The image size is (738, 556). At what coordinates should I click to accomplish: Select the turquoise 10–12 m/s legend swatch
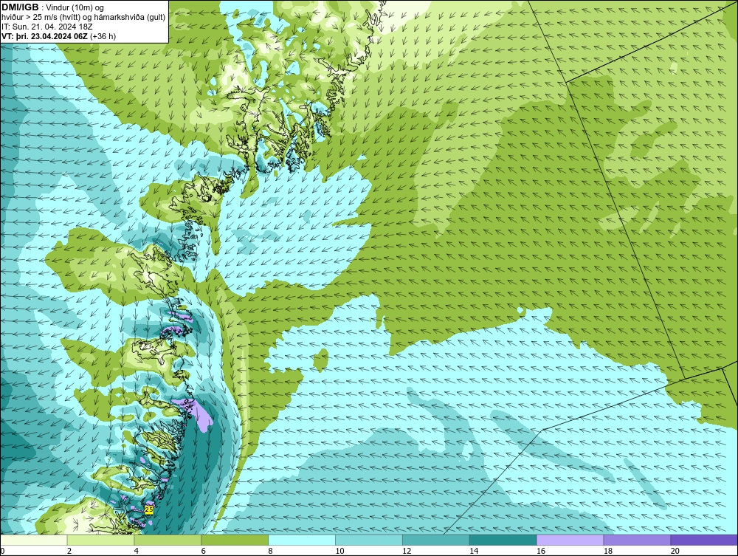click(x=368, y=540)
